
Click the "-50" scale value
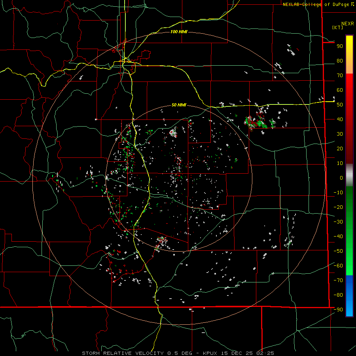pos(338,251)
